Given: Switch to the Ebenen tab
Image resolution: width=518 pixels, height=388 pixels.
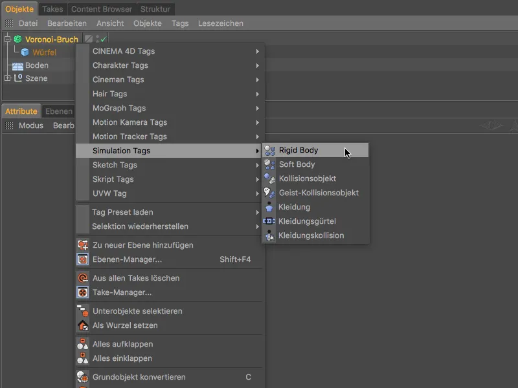Looking at the screenshot, I should coord(59,111).
